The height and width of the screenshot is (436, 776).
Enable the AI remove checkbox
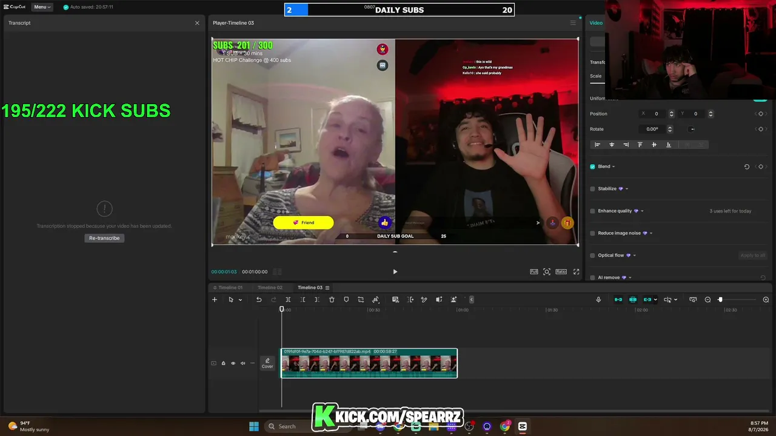point(593,277)
